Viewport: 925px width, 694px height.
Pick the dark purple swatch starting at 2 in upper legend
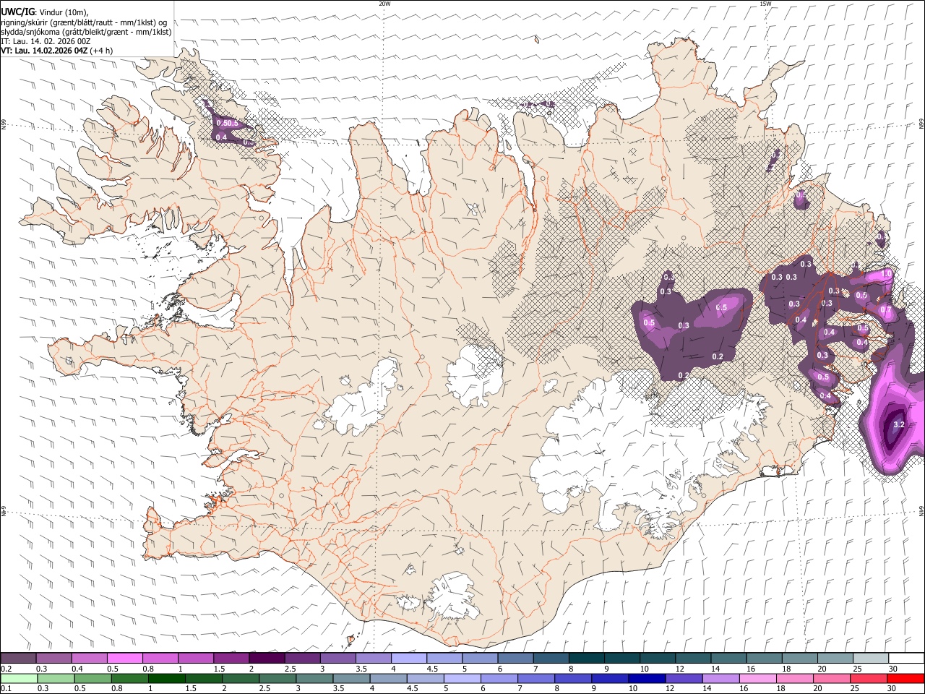267,658
